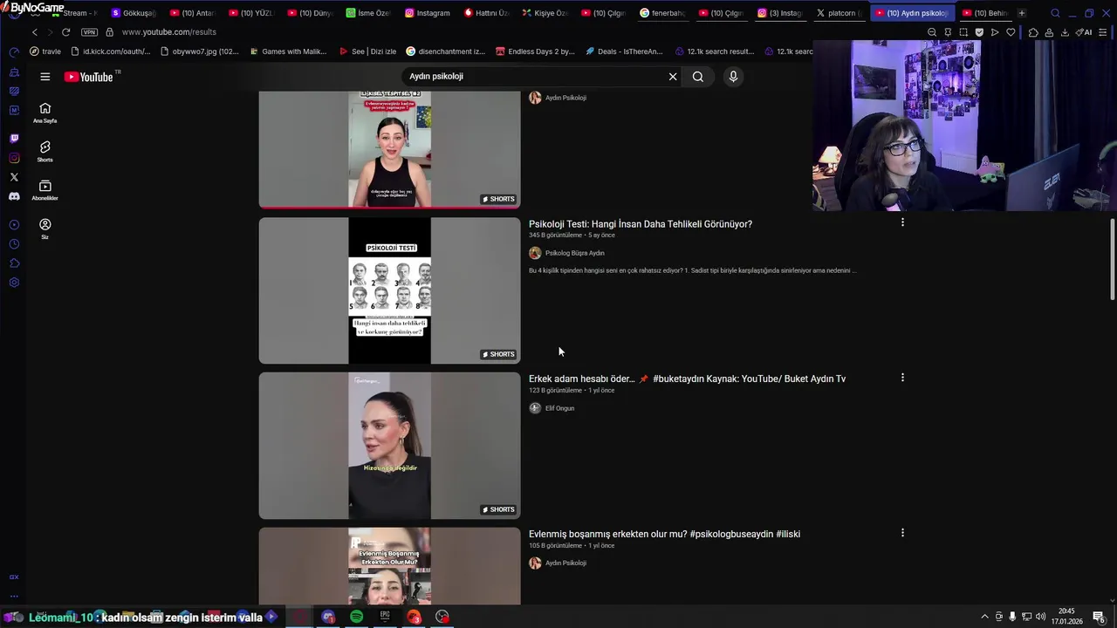
Task: Open Shorts in YouTube sidebar
Action: tap(45, 152)
